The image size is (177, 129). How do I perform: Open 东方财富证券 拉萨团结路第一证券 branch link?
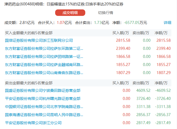point(44,57)
